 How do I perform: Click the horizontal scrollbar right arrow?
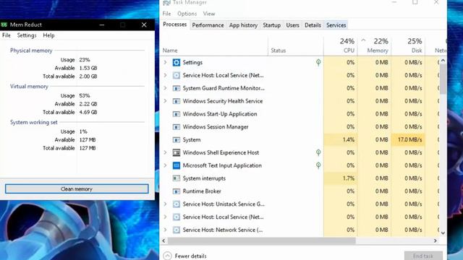tap(436, 240)
